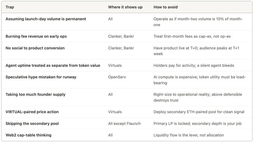Click the Trap column header
This screenshot has width=254, height=143.
(10, 7)
